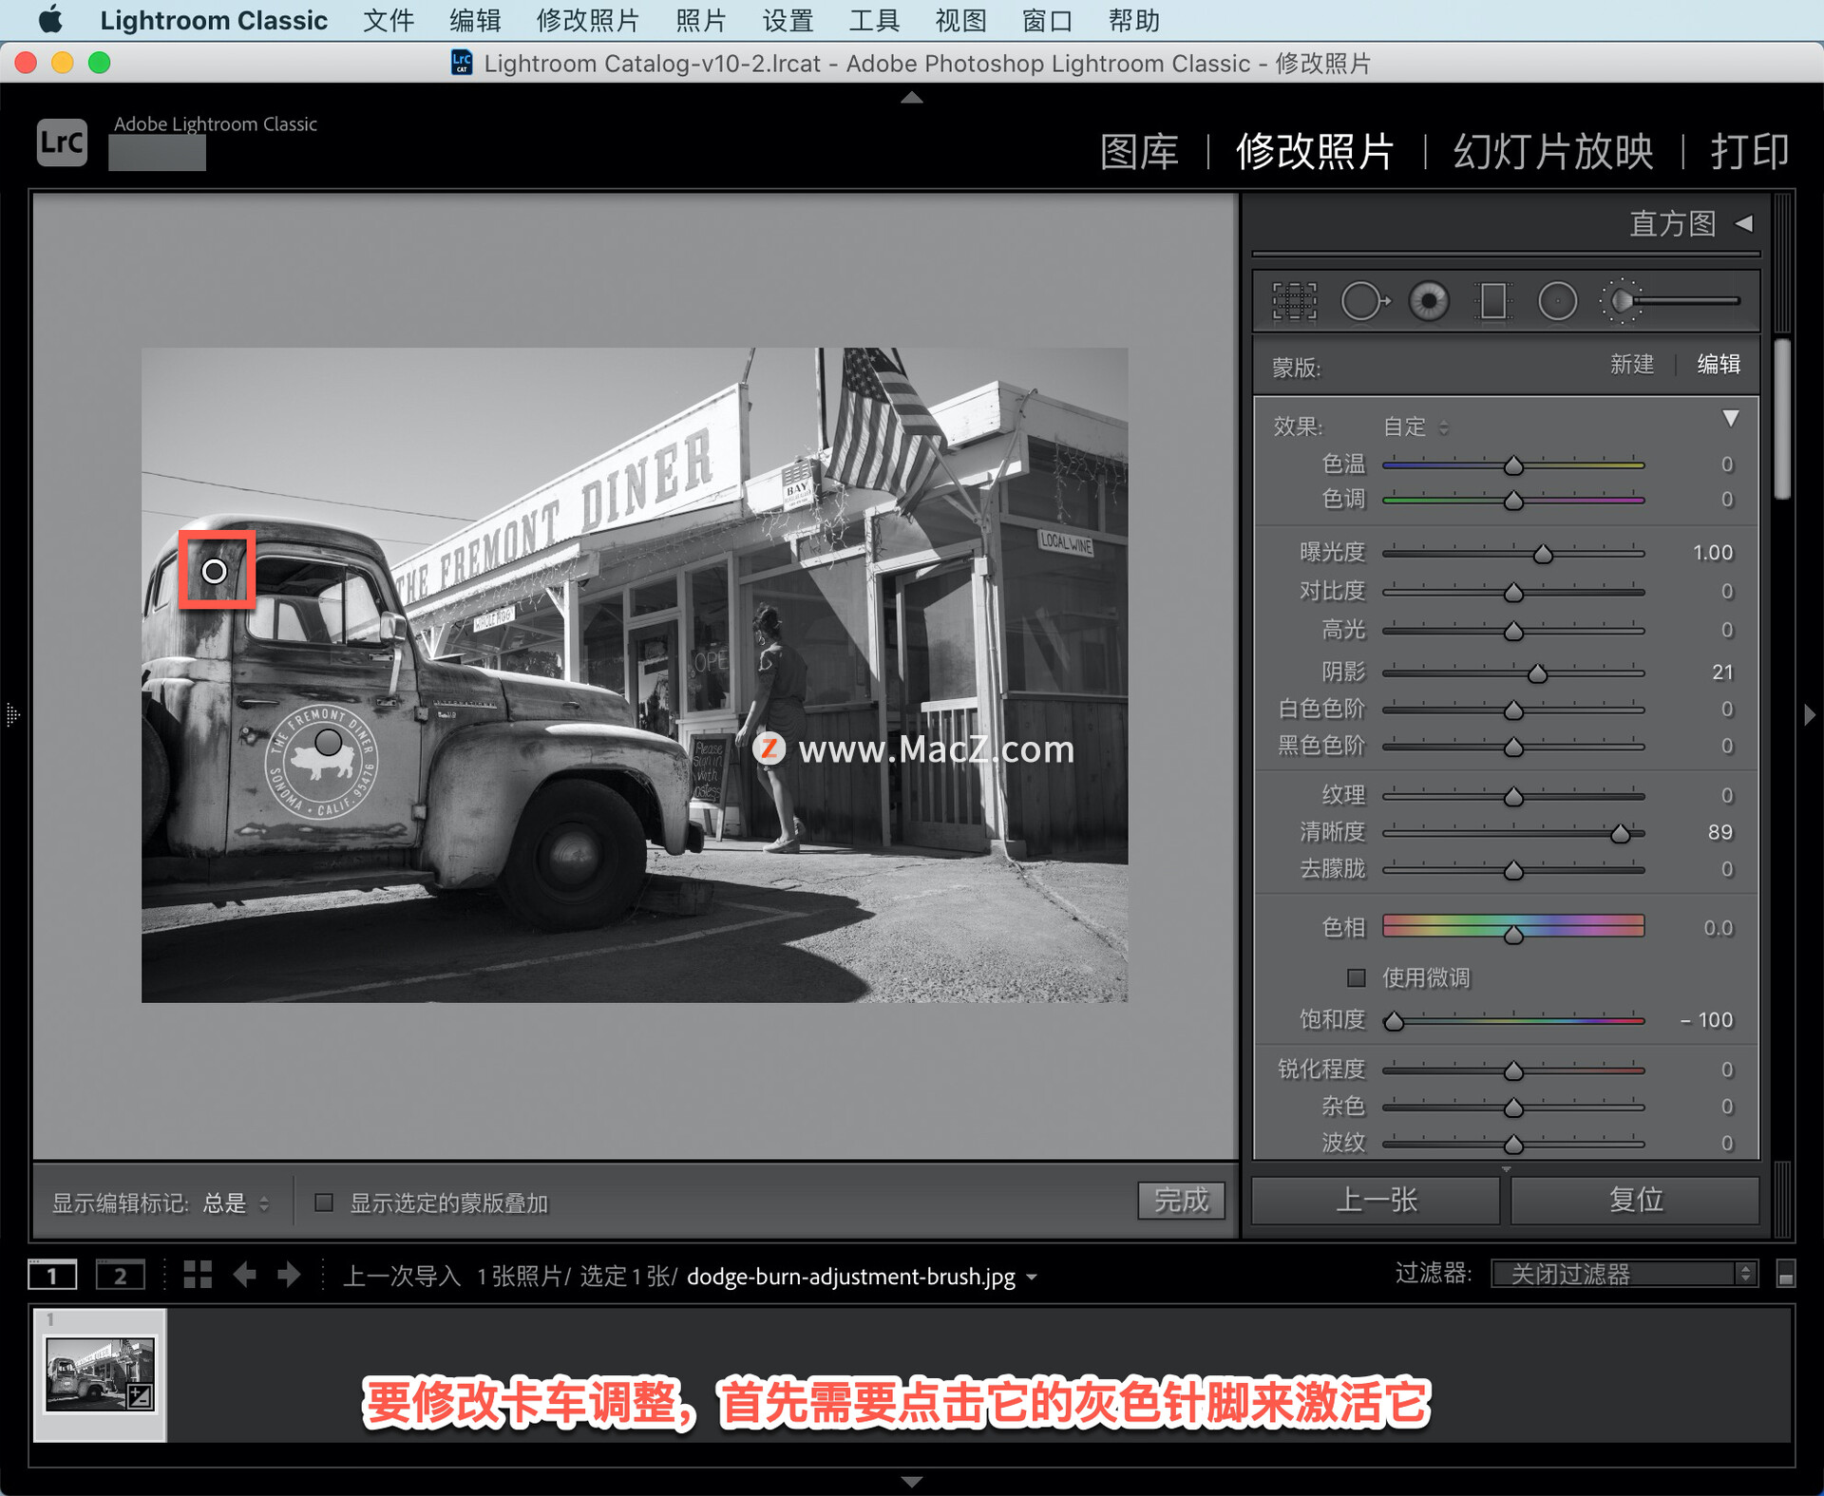This screenshot has height=1496, width=1824.
Task: Click the 色相 hue gradient bar
Action: pyautogui.click(x=1513, y=926)
